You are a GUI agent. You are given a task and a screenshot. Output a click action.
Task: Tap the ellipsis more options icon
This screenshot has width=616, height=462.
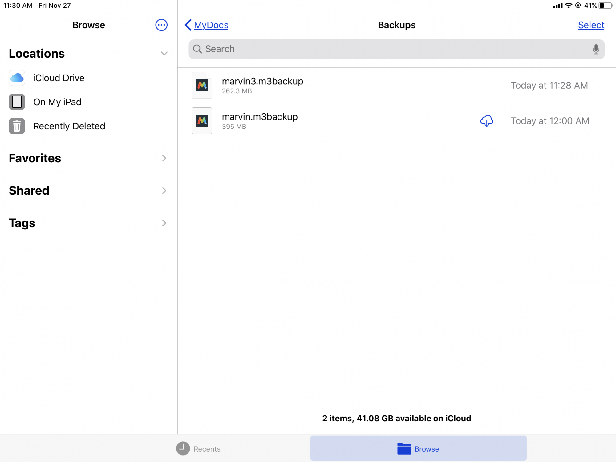161,25
